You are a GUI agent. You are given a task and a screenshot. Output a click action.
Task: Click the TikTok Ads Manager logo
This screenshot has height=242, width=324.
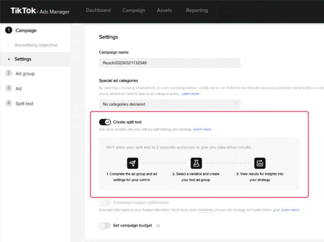click(40, 11)
